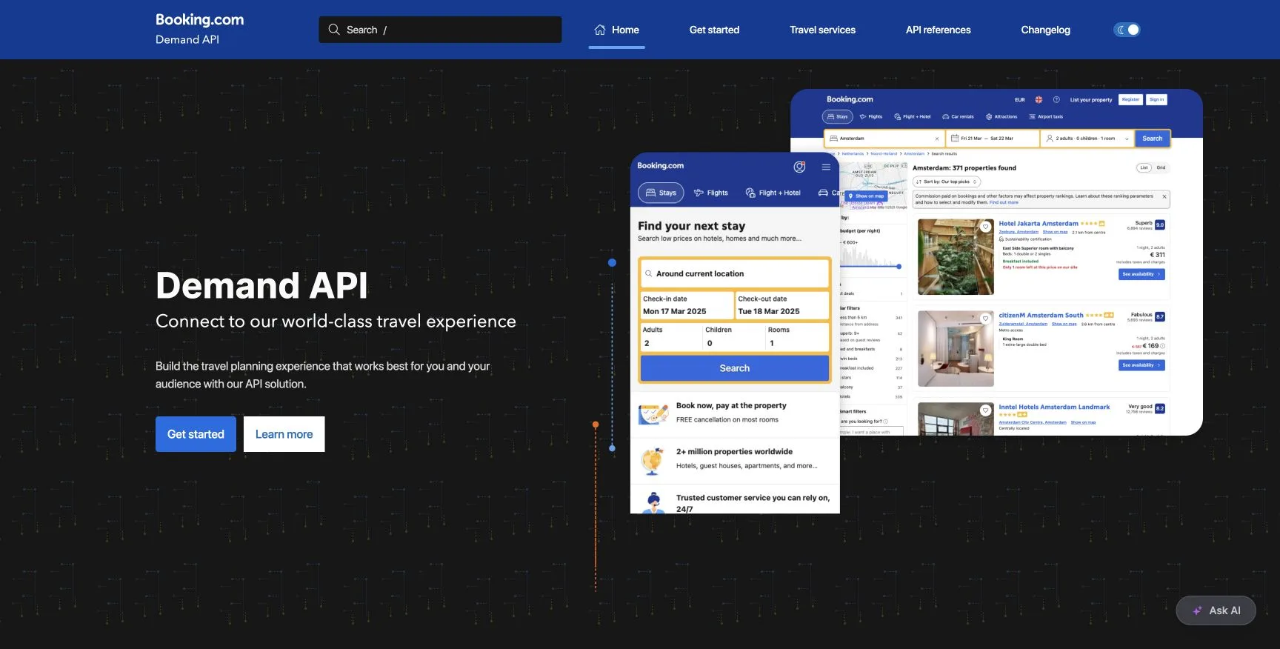The width and height of the screenshot is (1280, 649).
Task: Click the budget per night slider handle
Action: (899, 266)
